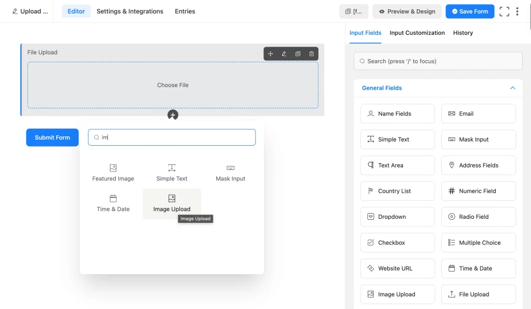Add Numeric Field from sidebar

[479, 191]
